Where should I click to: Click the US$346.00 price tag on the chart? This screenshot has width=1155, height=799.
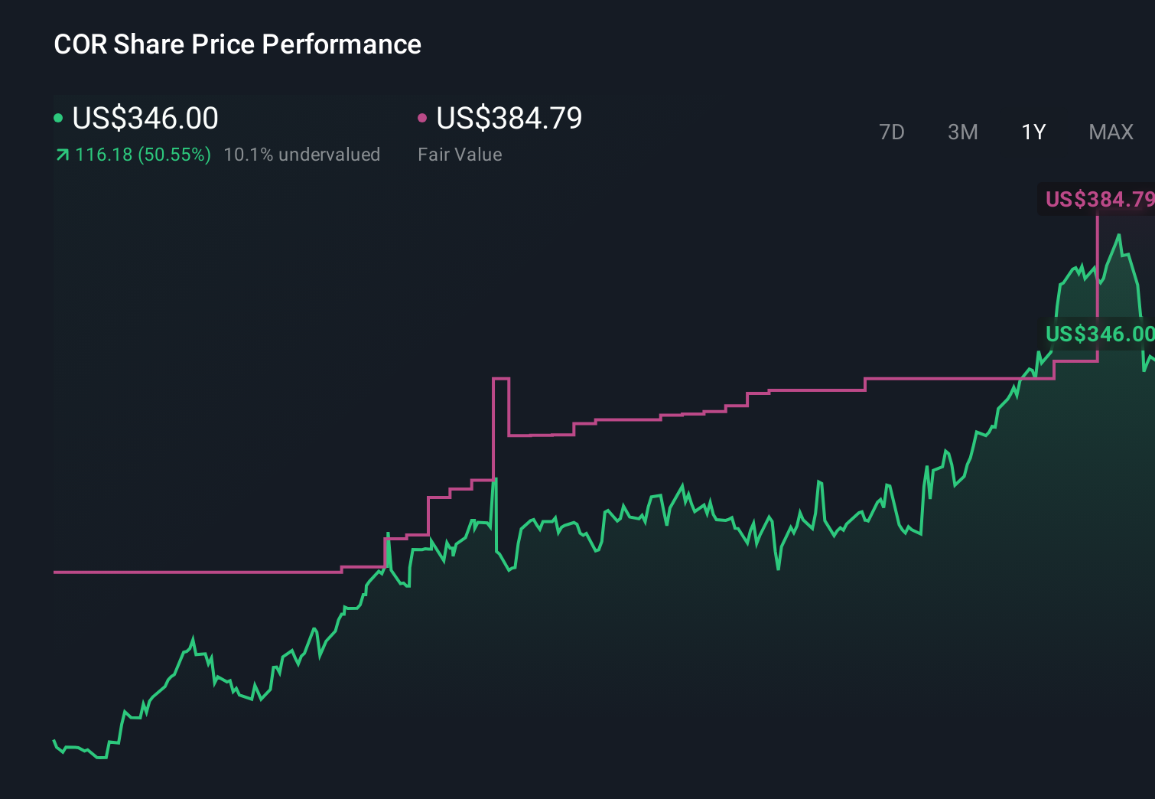tap(1101, 334)
